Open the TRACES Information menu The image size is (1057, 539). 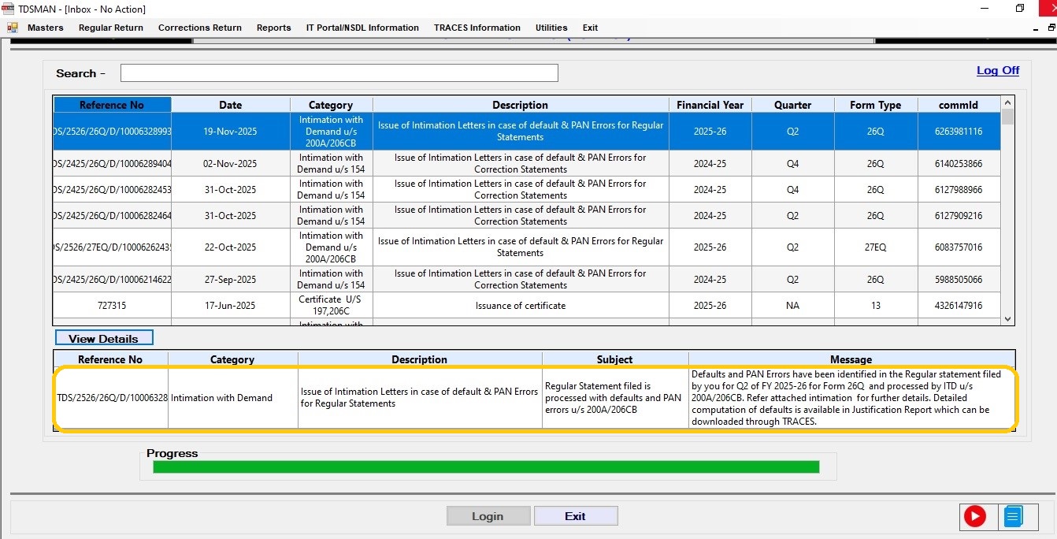click(x=477, y=28)
